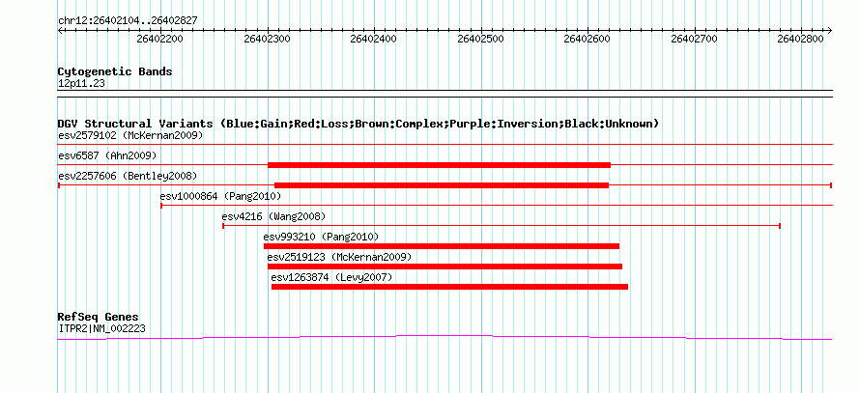Click the red bar of esv1263874

click(x=449, y=287)
